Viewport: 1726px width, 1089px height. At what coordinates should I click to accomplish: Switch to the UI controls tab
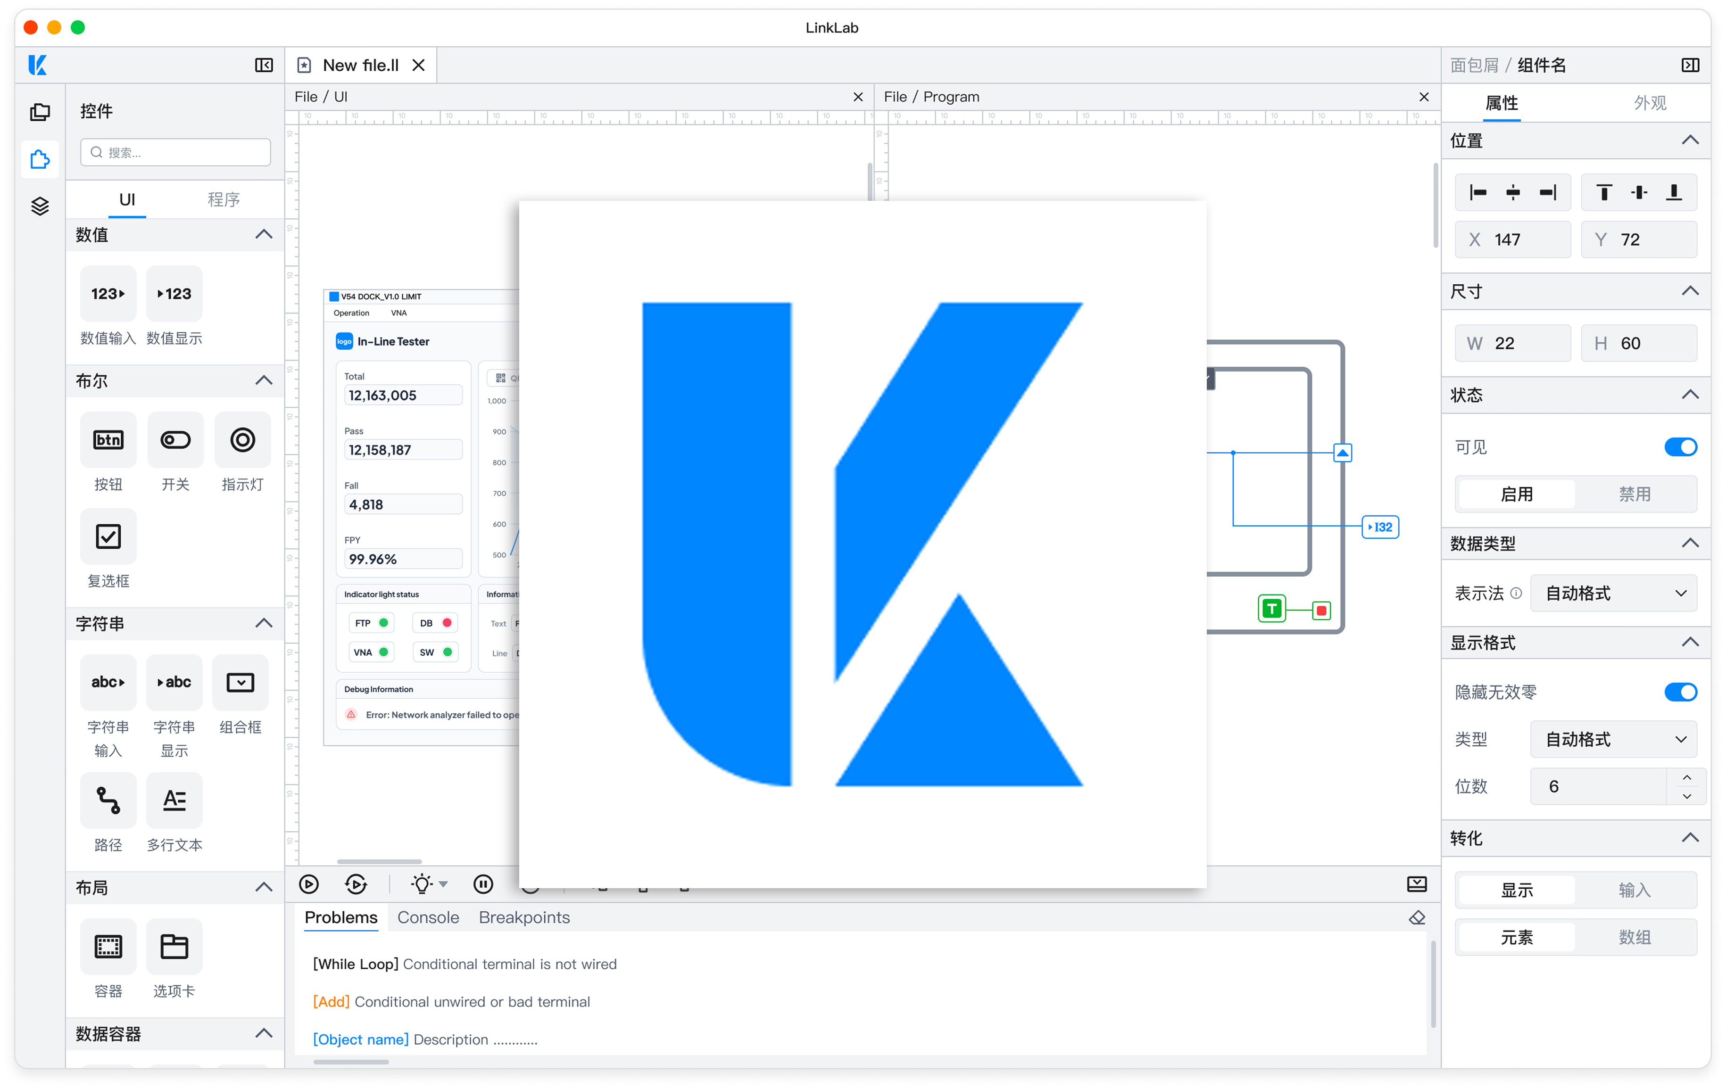click(x=127, y=199)
